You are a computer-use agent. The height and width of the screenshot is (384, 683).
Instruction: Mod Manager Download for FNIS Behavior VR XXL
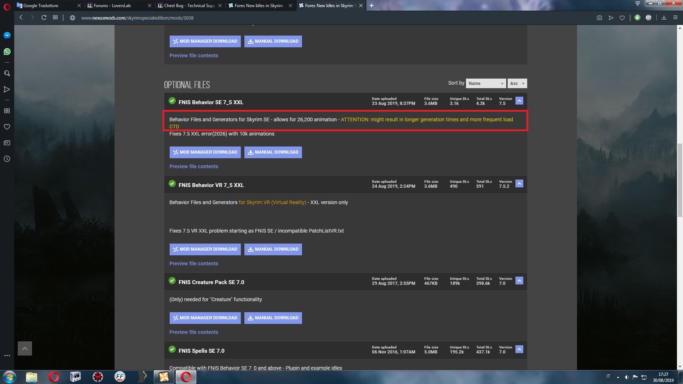pyautogui.click(x=205, y=249)
